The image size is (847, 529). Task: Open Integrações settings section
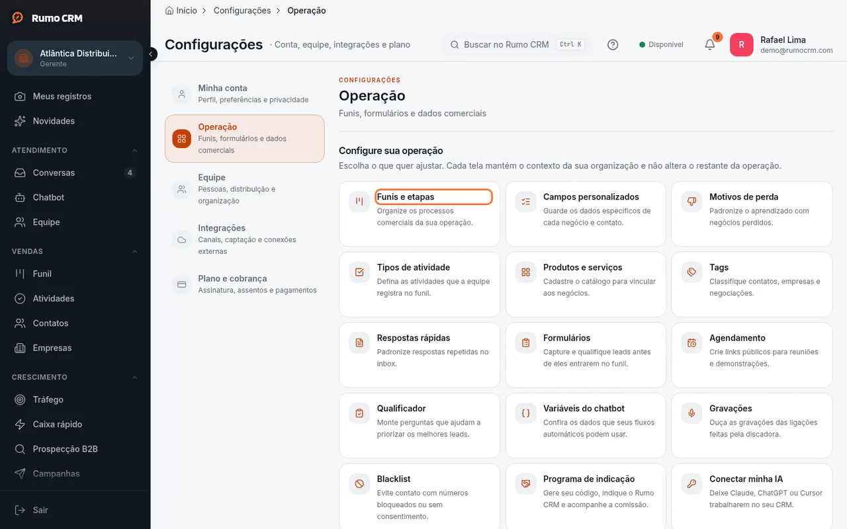245,239
